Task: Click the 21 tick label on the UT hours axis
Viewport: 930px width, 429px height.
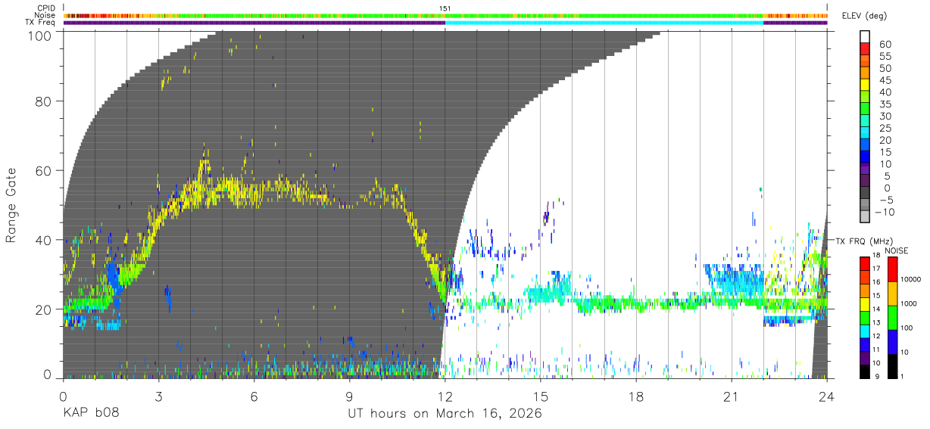Action: pyautogui.click(x=732, y=396)
